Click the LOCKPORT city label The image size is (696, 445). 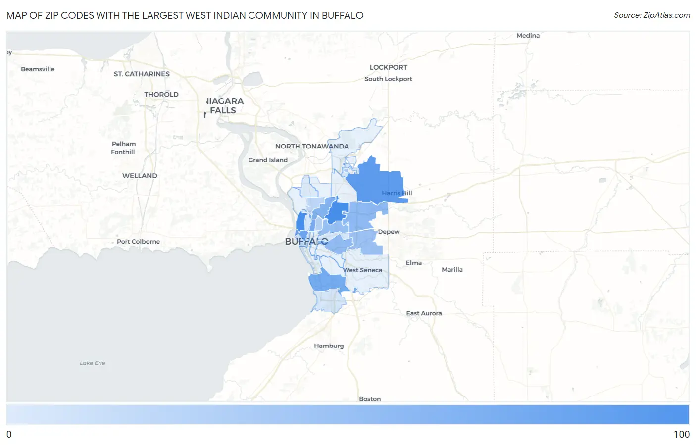389,67
